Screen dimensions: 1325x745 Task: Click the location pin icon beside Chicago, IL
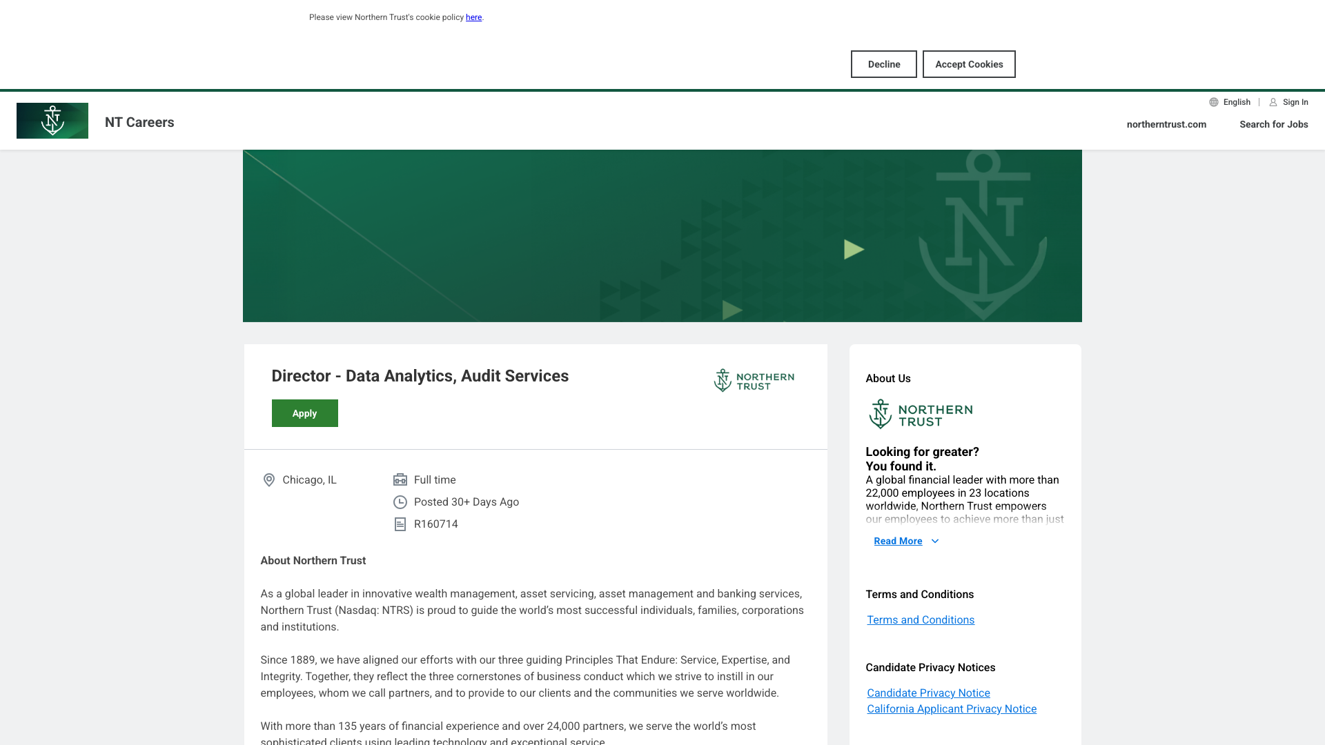point(269,480)
